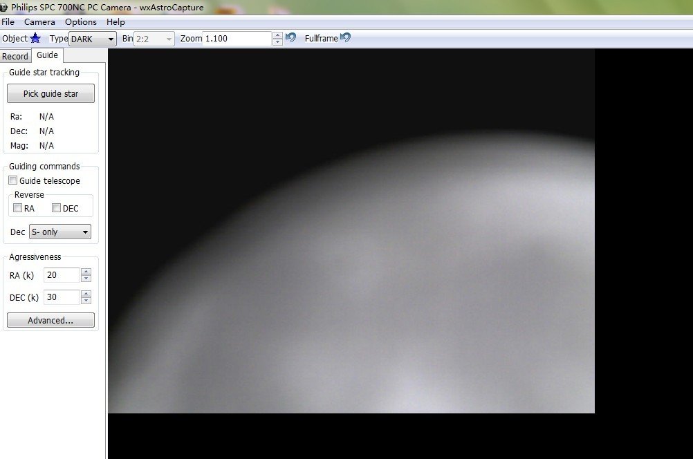This screenshot has width=693, height=459.
Task: Select the Guide tab
Action: point(47,55)
